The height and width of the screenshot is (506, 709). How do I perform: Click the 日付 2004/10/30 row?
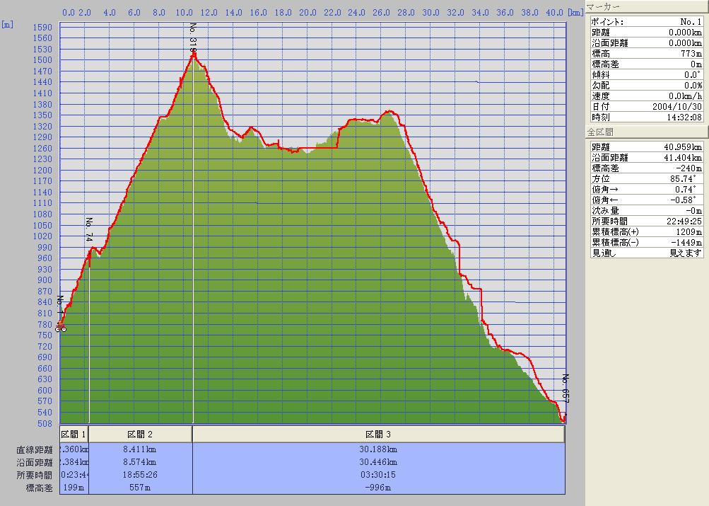[647, 107]
